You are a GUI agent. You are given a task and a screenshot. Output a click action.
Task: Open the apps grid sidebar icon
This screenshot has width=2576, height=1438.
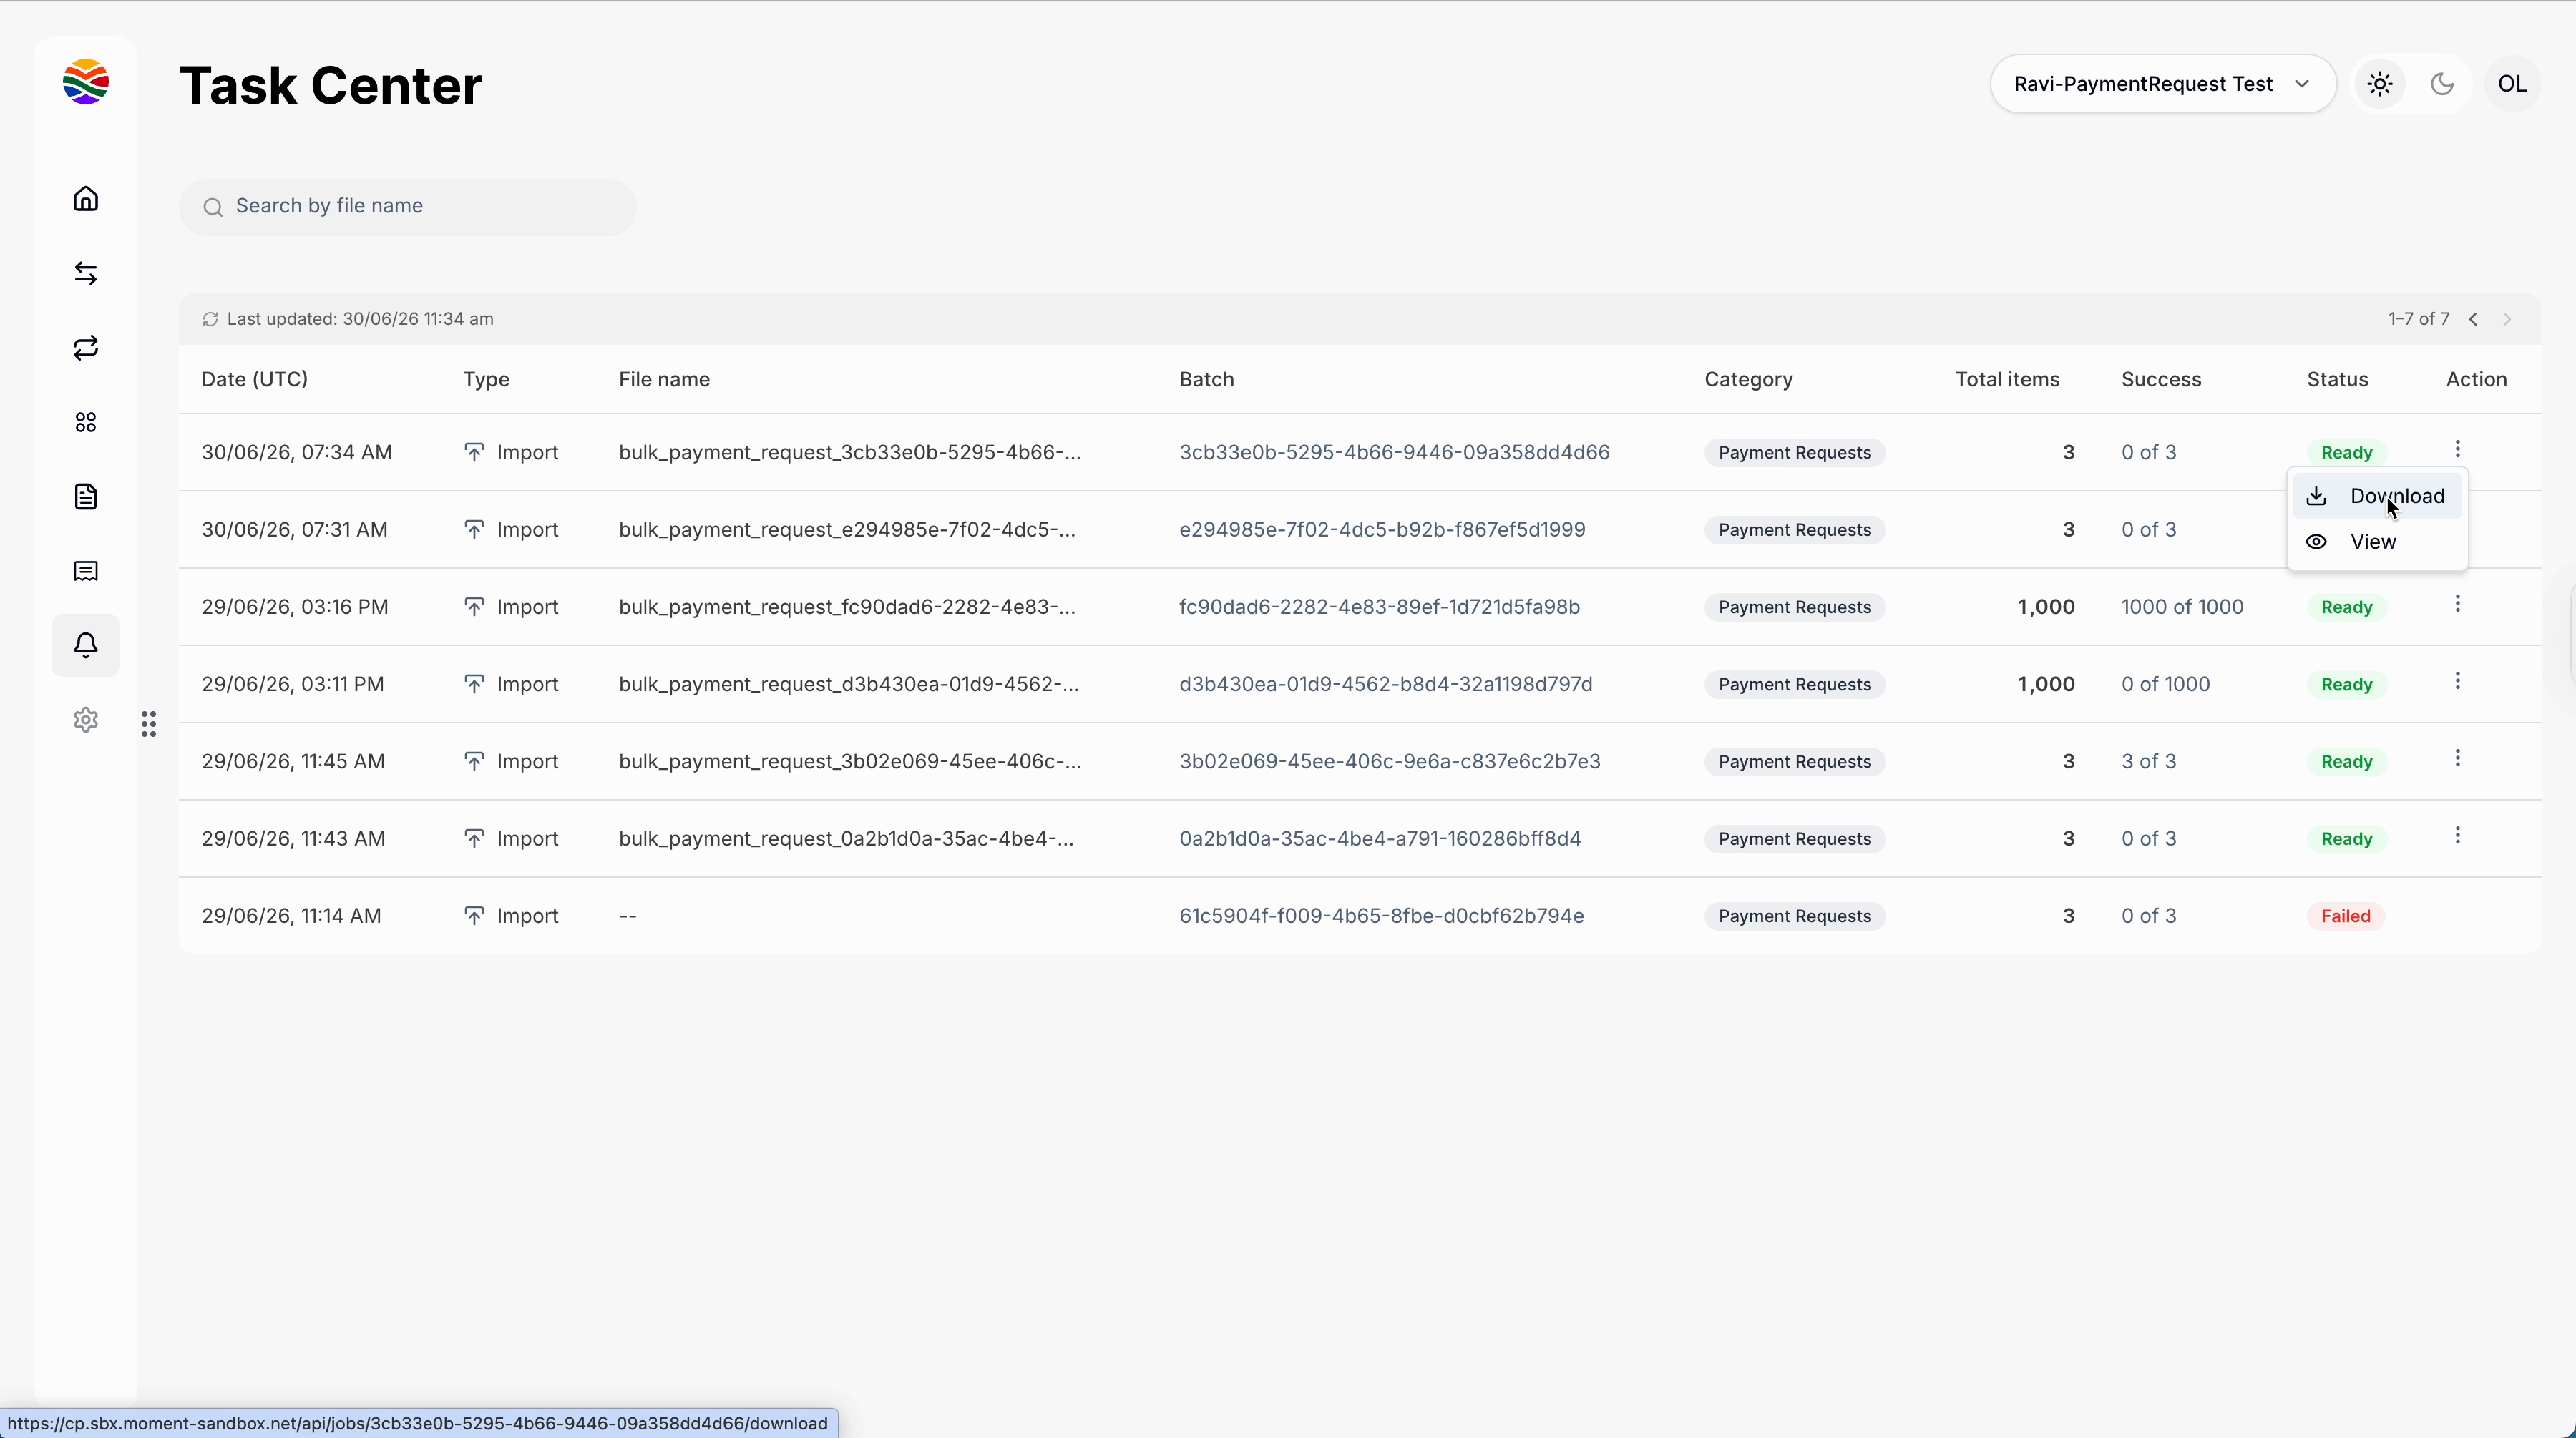[x=86, y=422]
